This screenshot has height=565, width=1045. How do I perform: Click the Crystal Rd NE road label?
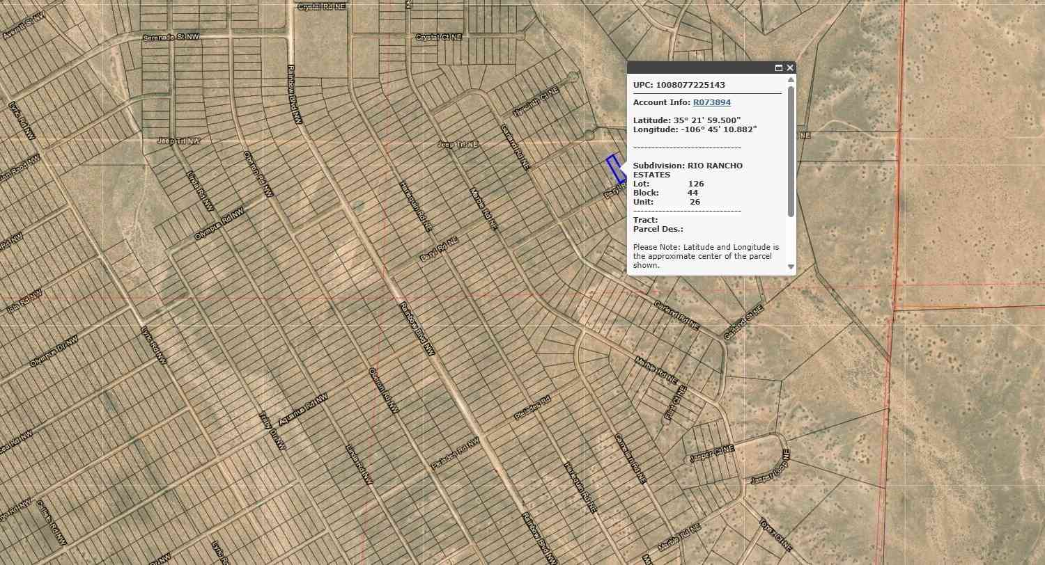321,7
